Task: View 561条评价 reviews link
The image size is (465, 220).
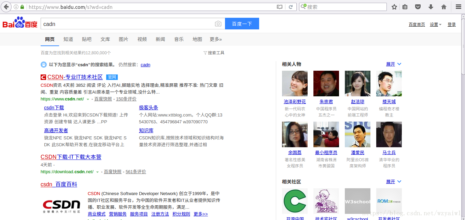Action: click(136, 172)
